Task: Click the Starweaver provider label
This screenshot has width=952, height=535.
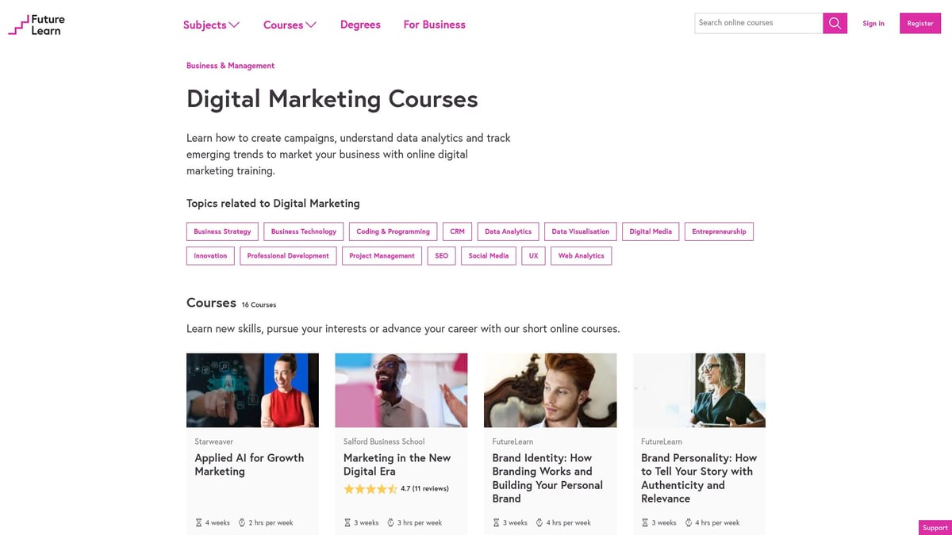Action: coord(214,441)
